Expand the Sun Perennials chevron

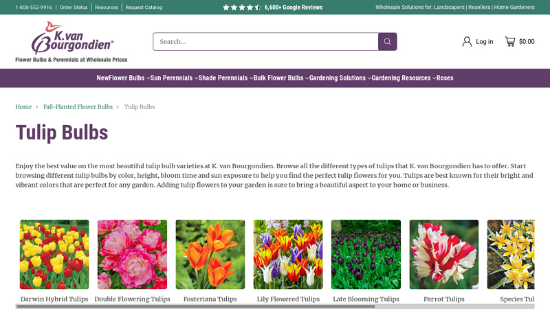(196, 78)
